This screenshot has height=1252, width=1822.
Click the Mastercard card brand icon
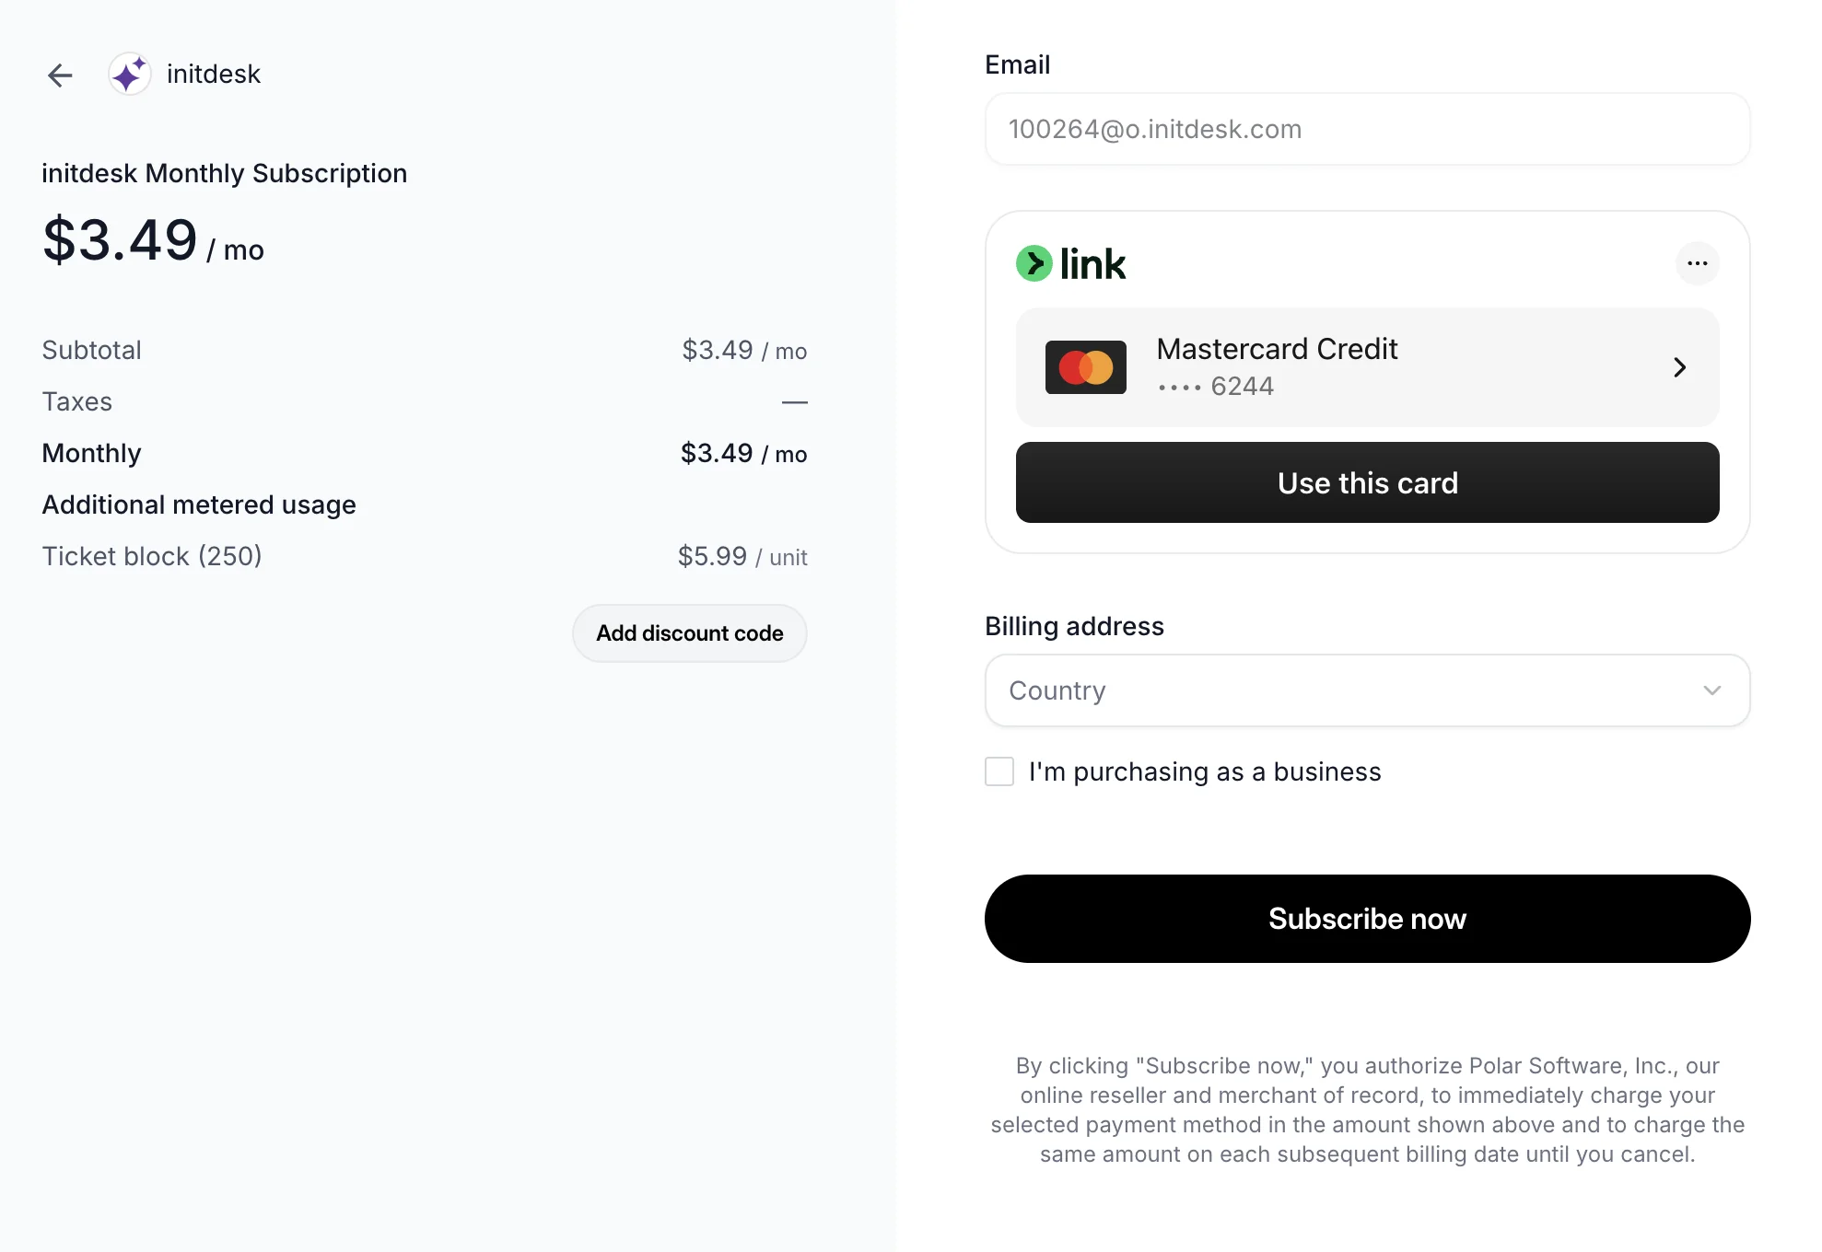pyautogui.click(x=1085, y=366)
